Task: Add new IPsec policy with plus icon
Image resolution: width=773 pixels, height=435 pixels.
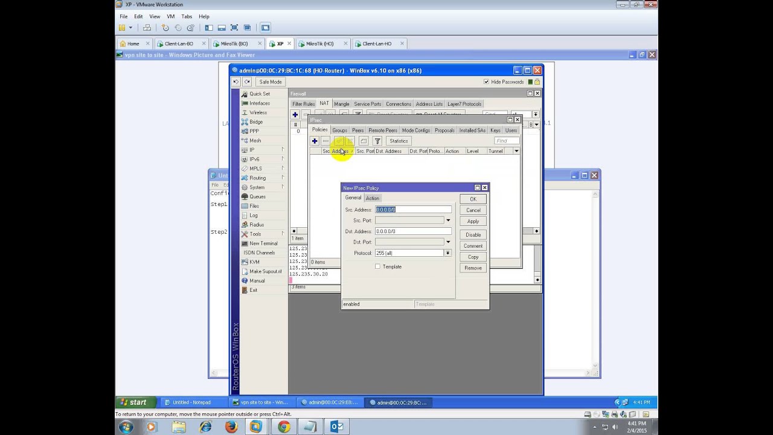Action: [314, 141]
